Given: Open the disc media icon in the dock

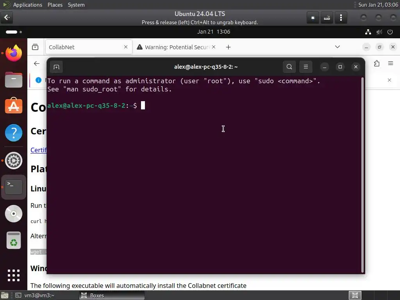Looking at the screenshot, I should pos(14,214).
